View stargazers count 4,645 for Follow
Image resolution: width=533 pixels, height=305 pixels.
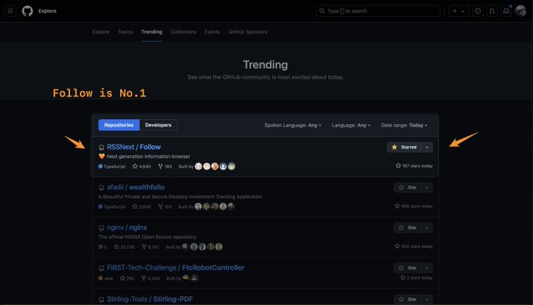[141, 166]
